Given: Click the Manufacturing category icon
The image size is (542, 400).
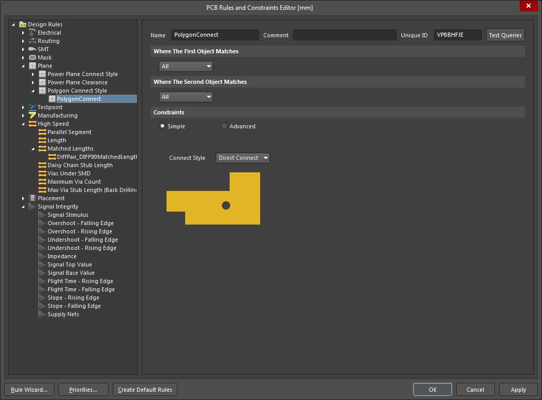Looking at the screenshot, I should pos(33,115).
